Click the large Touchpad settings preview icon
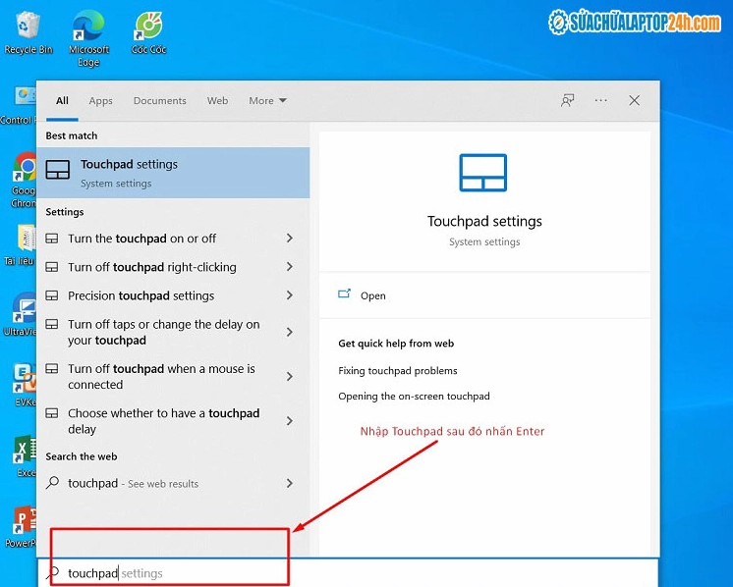The height and width of the screenshot is (587, 733). (482, 173)
